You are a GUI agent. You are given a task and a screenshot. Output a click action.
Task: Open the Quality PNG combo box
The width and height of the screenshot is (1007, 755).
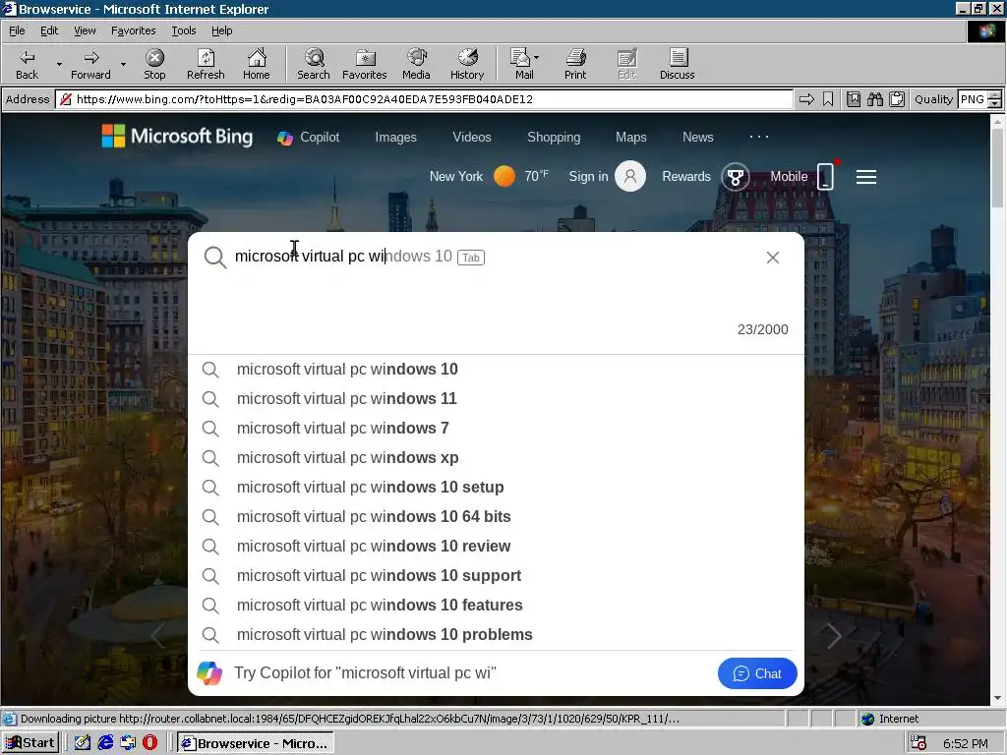979,99
